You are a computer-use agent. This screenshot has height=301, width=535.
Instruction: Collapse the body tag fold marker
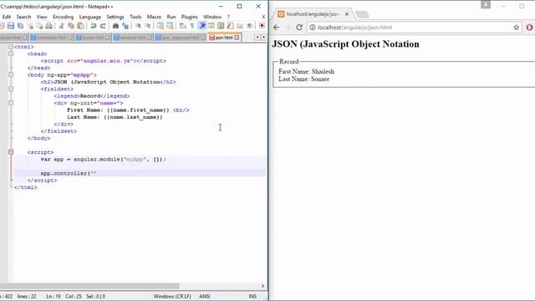pyautogui.click(x=11, y=74)
